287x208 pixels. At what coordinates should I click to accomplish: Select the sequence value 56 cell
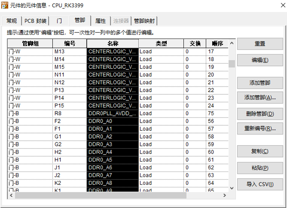[x=217, y=121]
